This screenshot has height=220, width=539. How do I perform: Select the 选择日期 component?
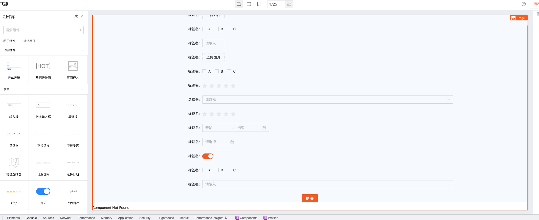73,166
